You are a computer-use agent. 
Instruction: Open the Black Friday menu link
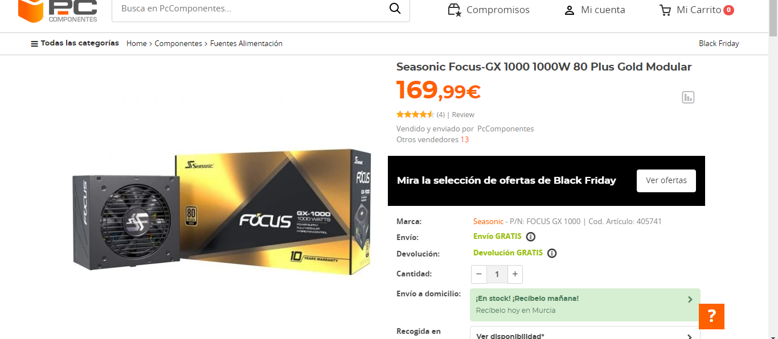[x=719, y=43]
